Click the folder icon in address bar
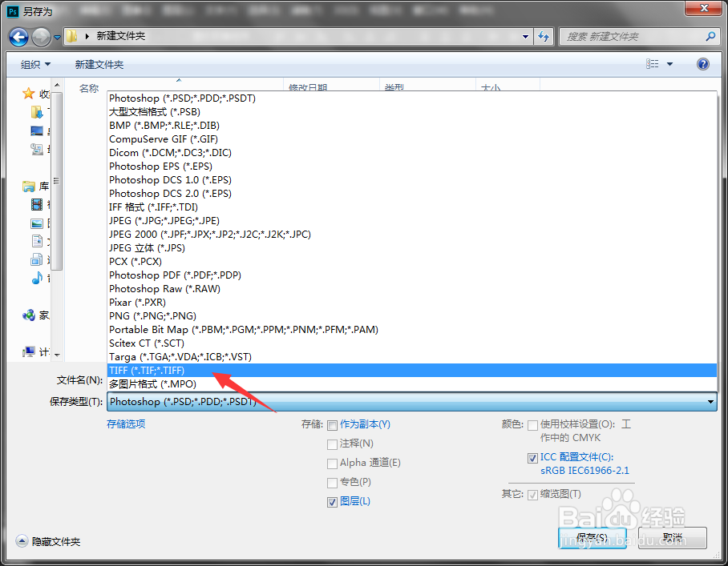728x566 pixels. tap(71, 36)
